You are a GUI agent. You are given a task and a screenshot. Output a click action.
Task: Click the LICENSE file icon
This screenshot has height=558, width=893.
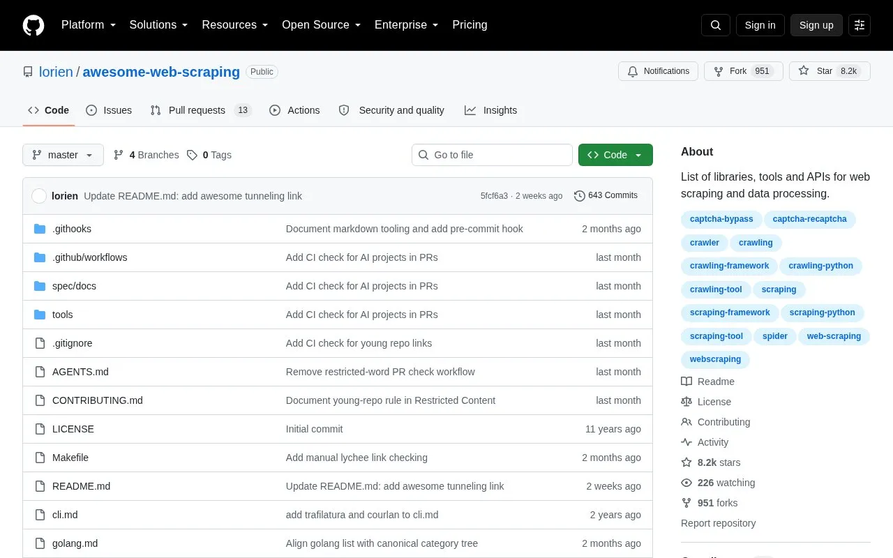coord(40,429)
